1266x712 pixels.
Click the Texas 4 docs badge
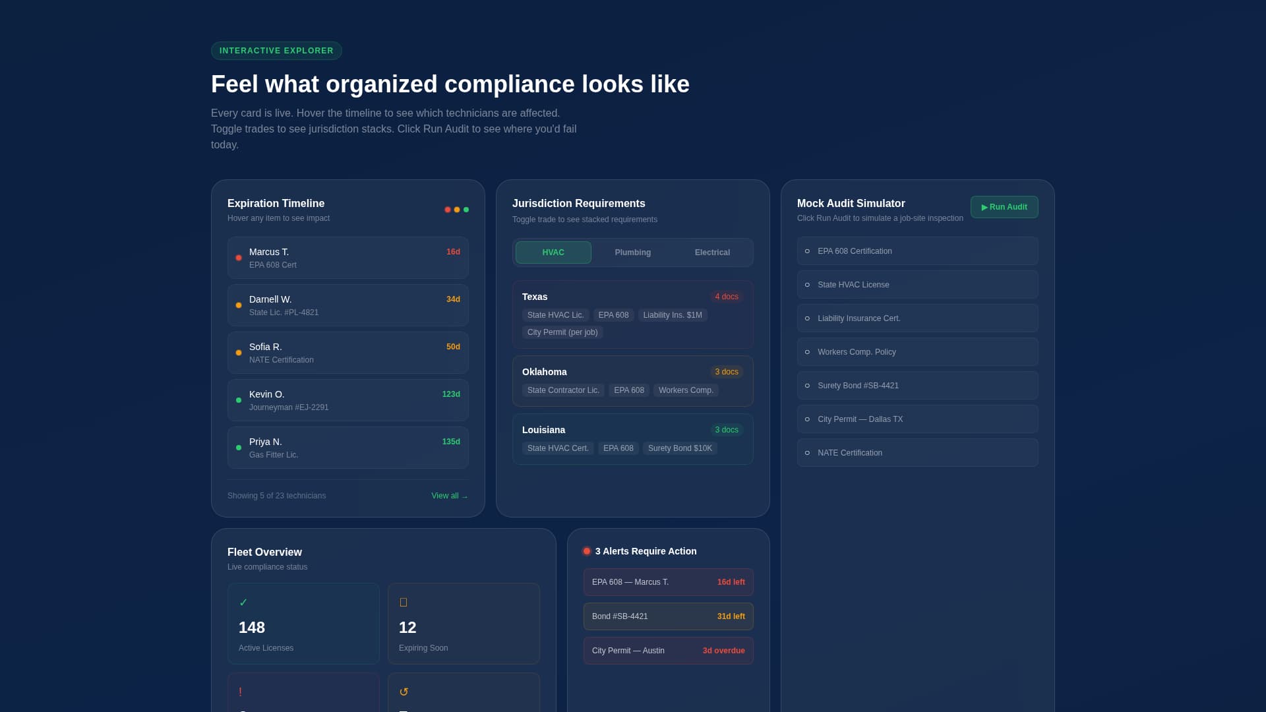727,297
